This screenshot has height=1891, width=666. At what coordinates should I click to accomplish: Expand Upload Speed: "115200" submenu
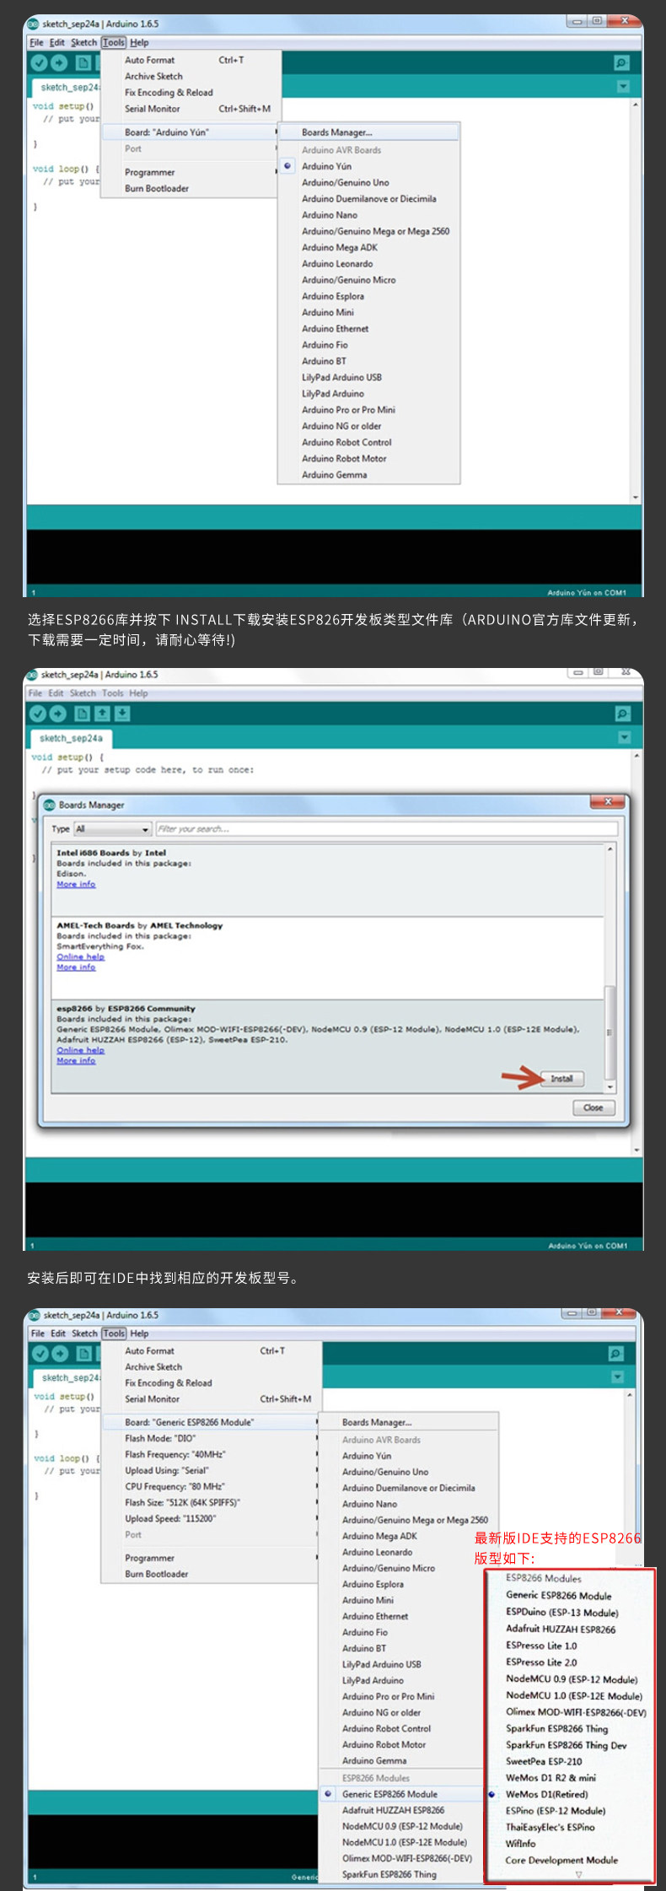(x=210, y=1518)
